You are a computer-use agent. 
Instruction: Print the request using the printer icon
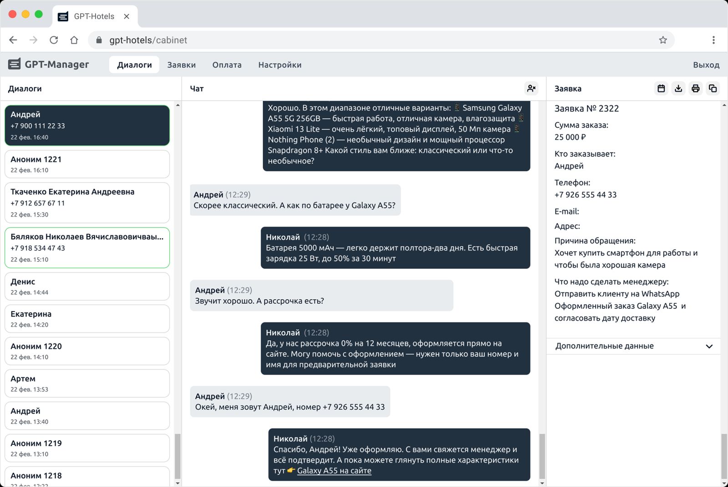click(x=696, y=89)
